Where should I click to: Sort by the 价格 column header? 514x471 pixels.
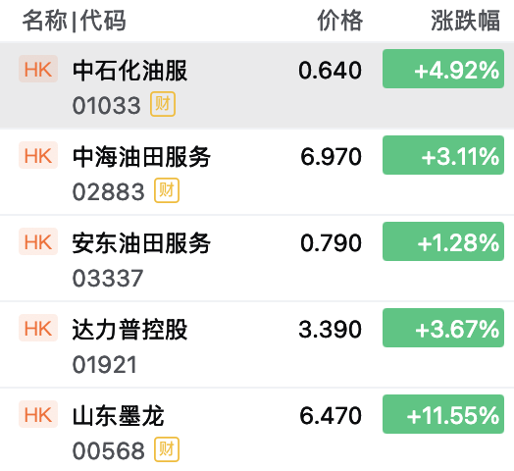pos(340,21)
